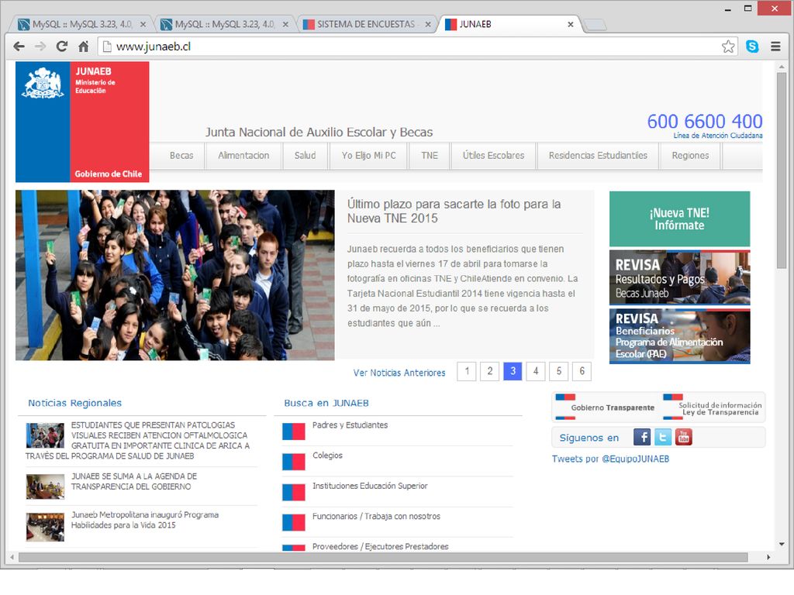Viewport: 794px width, 595px height.
Task: Click flag icon beside Colegios
Action: click(x=294, y=462)
